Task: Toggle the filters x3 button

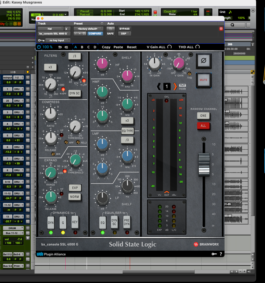Action: tap(50, 67)
